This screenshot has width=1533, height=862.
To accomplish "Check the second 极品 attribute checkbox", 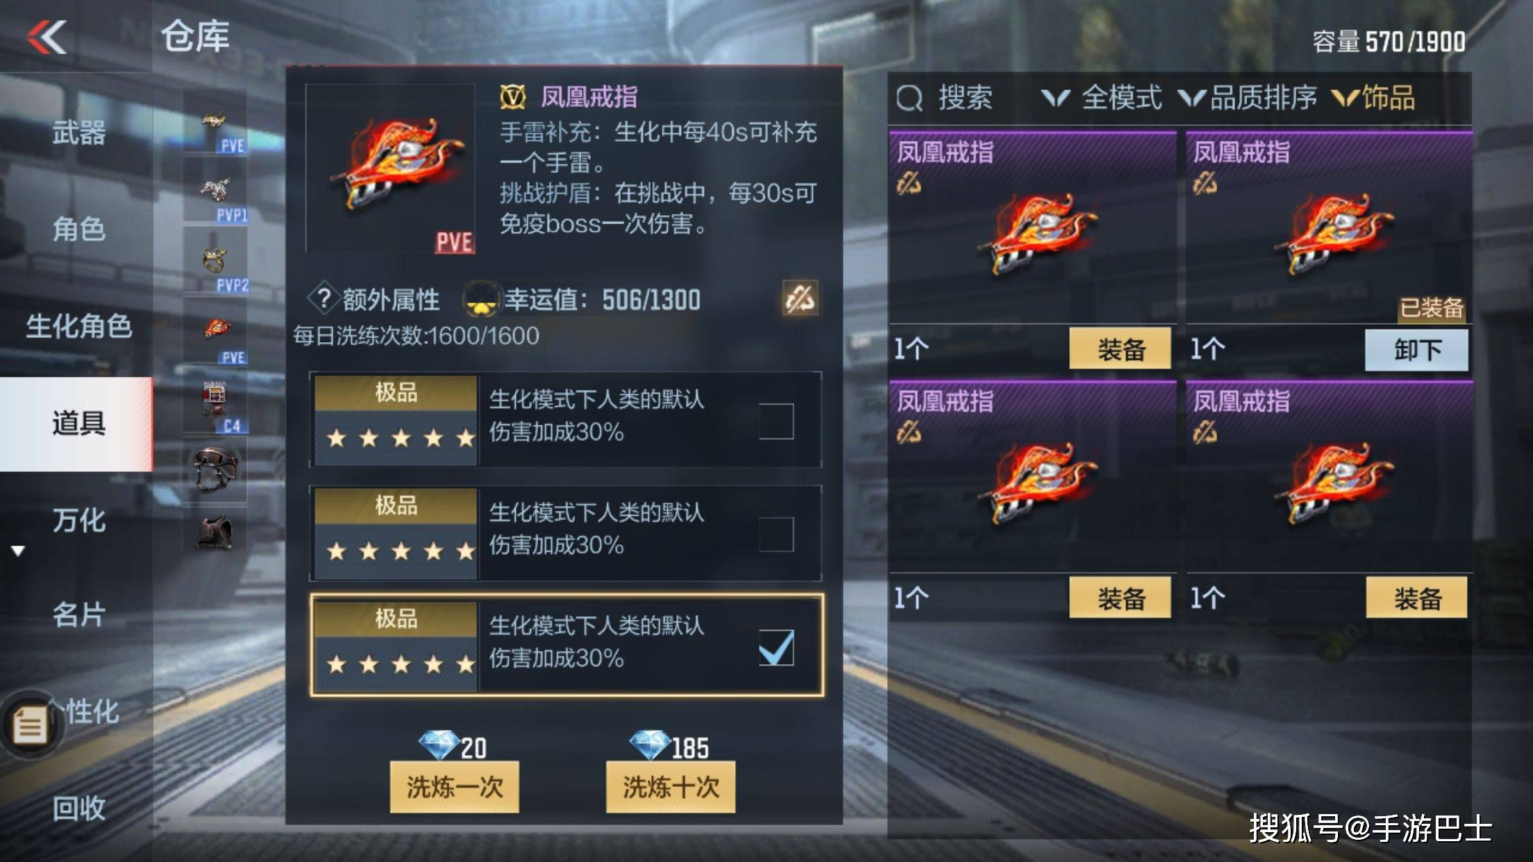I will click(x=776, y=534).
